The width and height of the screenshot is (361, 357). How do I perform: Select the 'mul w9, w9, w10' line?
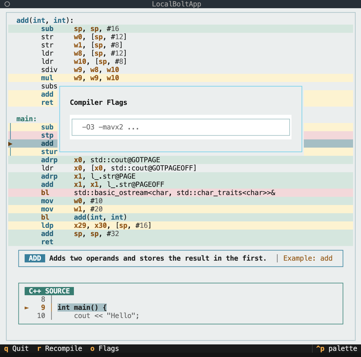click(x=181, y=78)
